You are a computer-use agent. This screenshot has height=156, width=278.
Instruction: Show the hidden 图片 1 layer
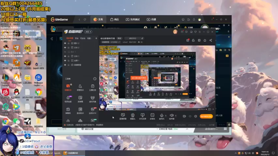point(65,52)
